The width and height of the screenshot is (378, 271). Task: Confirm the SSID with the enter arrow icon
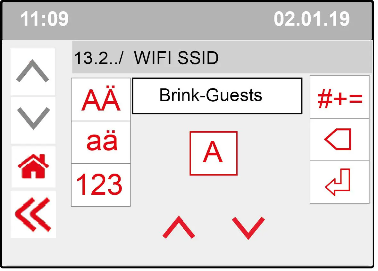coord(339,182)
